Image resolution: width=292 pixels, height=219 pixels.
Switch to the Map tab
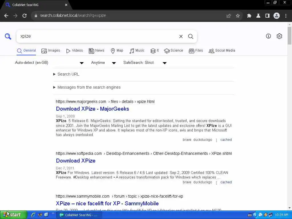tap(117, 51)
